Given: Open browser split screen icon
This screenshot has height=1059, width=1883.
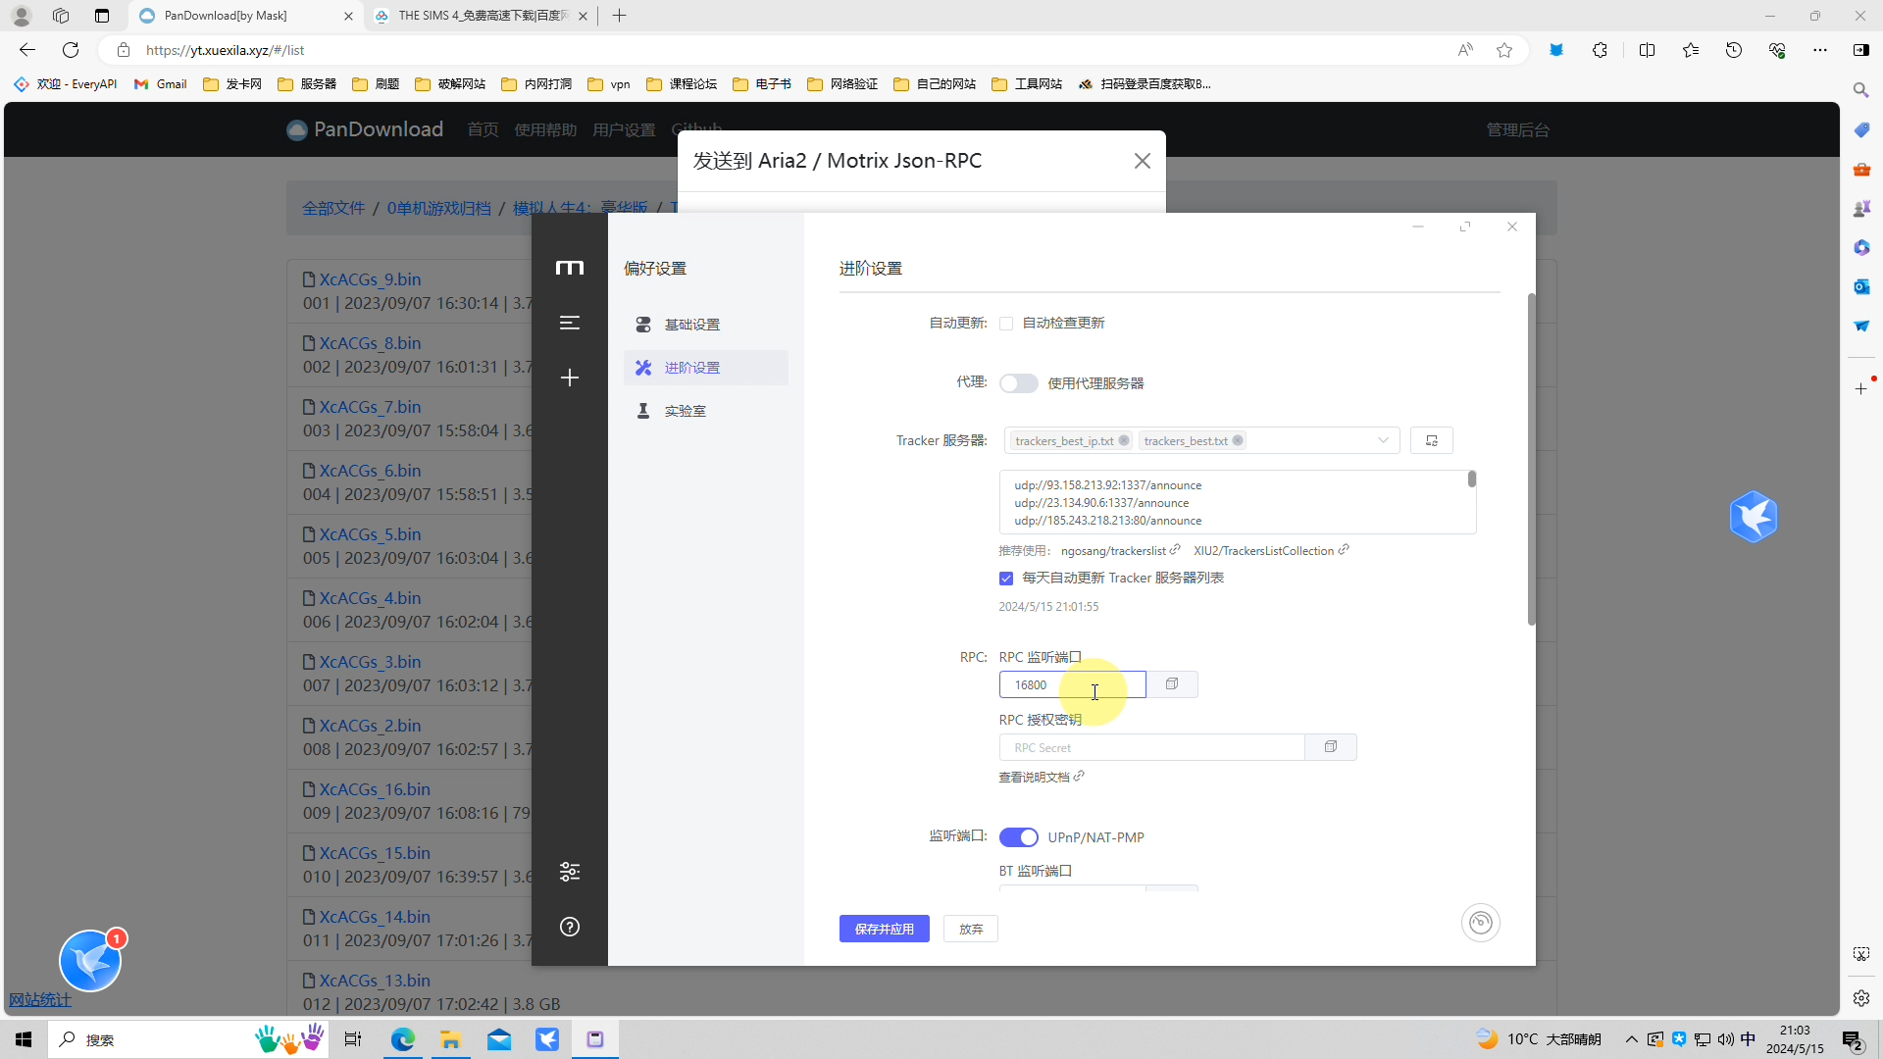Looking at the screenshot, I should point(1647,50).
